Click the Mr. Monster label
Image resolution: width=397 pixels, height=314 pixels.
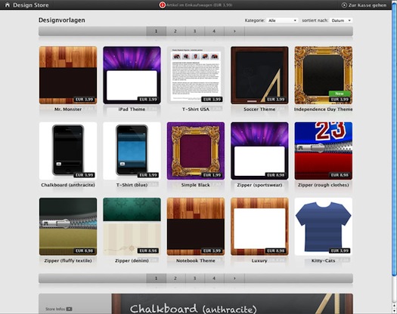pyautogui.click(x=68, y=109)
